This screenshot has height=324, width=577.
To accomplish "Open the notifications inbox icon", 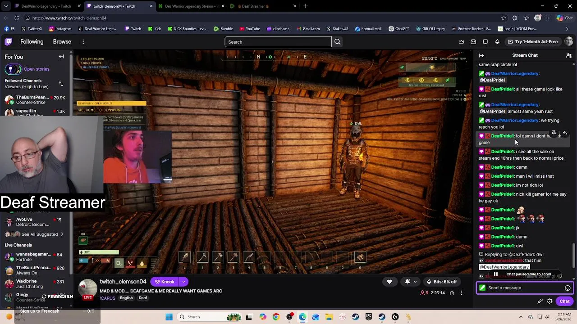I will [x=473, y=42].
